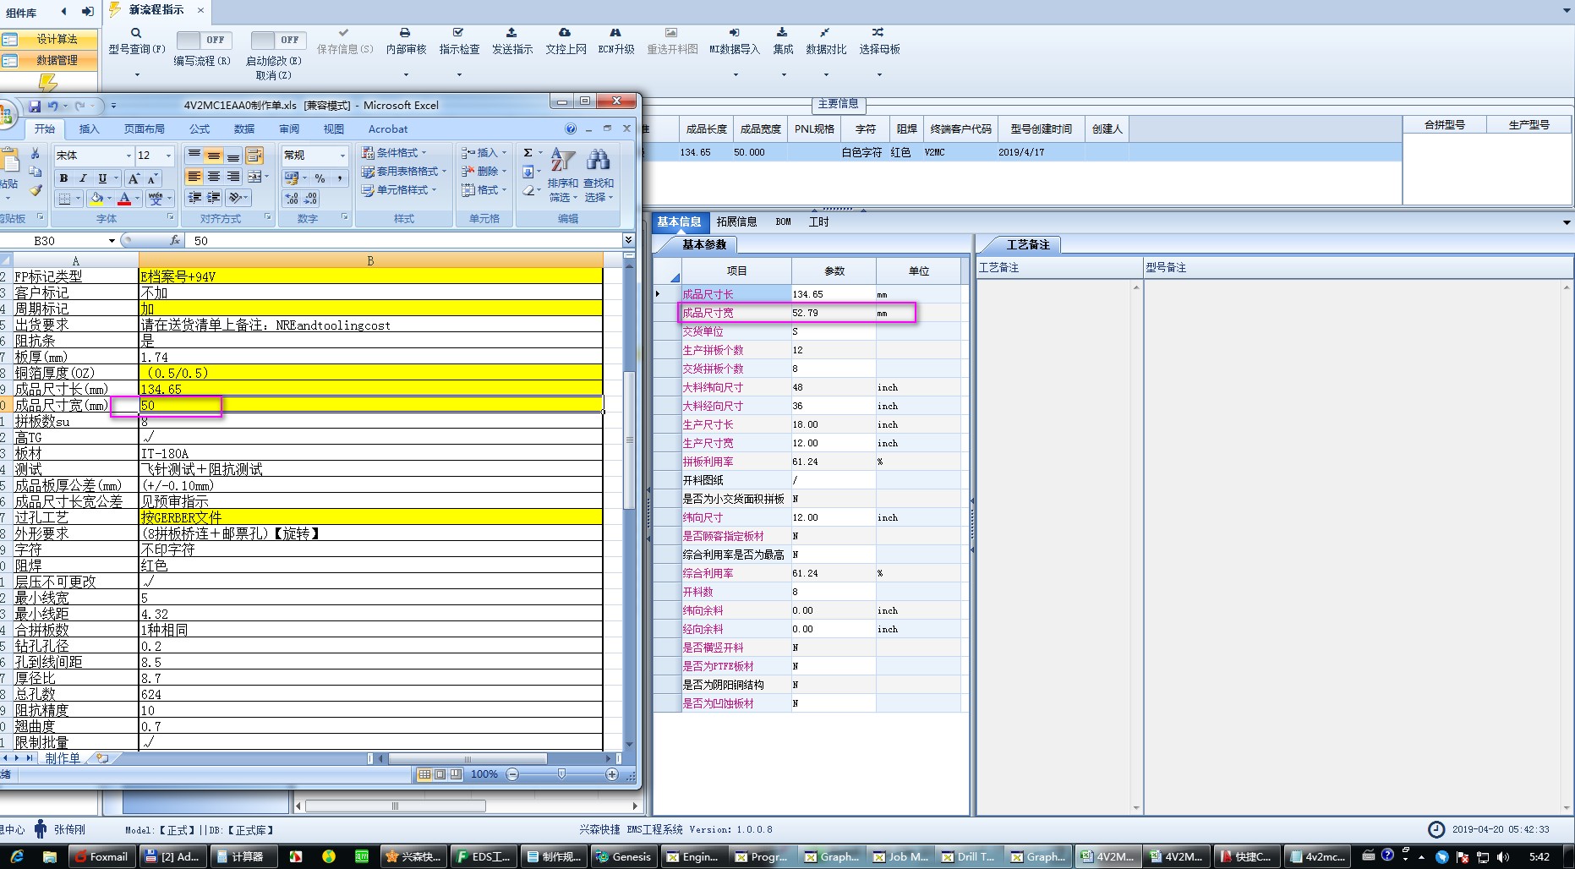
Task: Click Save icon in Excel quick access toolbar
Action: pyautogui.click(x=35, y=106)
